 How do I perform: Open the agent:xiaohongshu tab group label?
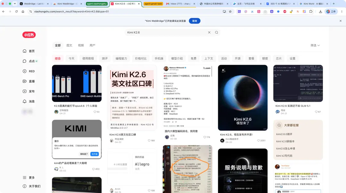click(x=97, y=4)
